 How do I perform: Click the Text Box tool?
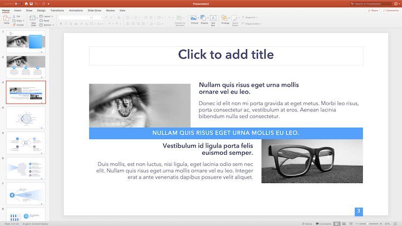click(213, 18)
